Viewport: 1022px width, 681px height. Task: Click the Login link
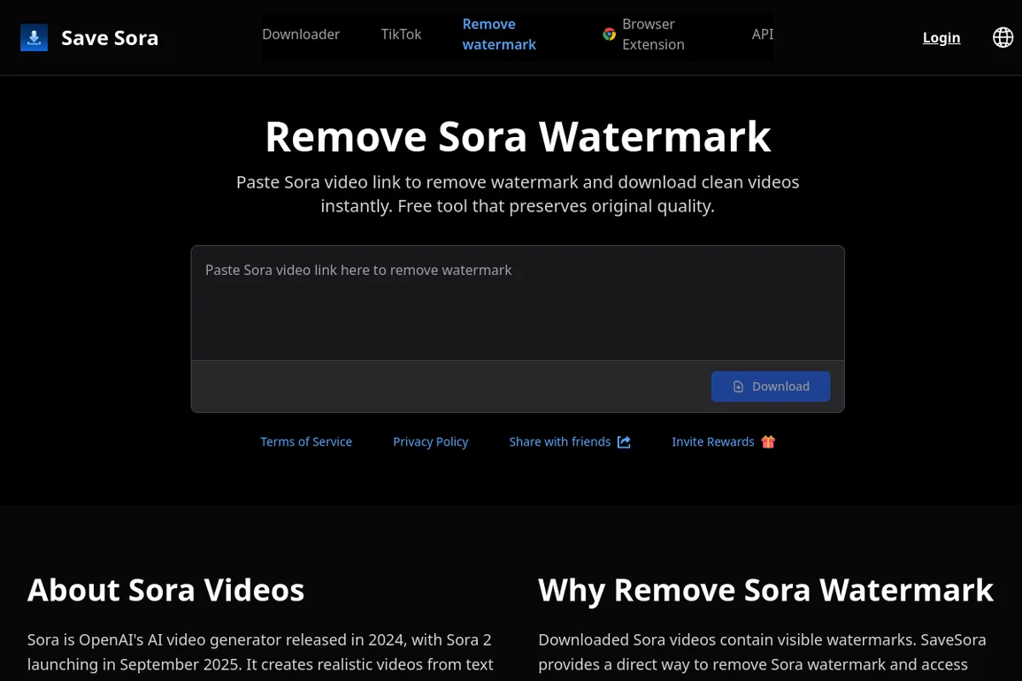(x=941, y=37)
